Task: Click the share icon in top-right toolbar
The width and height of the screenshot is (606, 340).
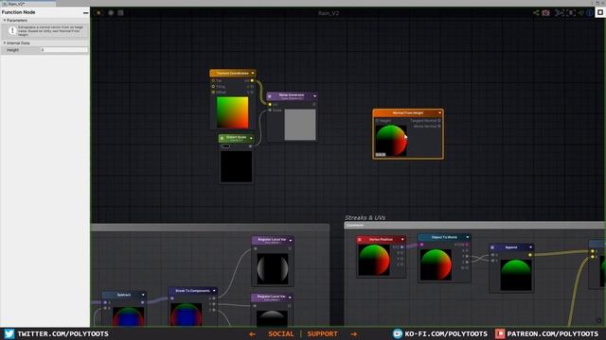Action: tap(536, 12)
